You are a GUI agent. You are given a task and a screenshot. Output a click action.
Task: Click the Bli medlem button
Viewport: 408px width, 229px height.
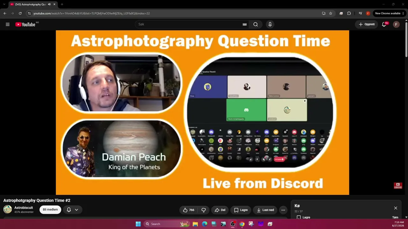50,210
